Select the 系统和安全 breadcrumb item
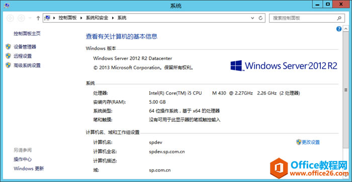The image size is (352, 182). pyautogui.click(x=97, y=18)
